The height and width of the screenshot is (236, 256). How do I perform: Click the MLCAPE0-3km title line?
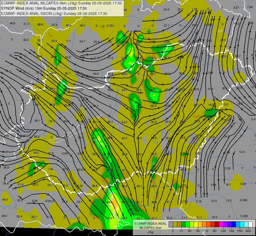click(x=61, y=3)
